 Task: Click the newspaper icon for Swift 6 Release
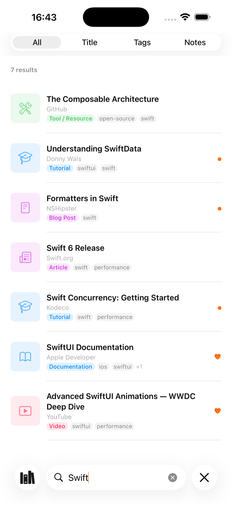tap(25, 257)
